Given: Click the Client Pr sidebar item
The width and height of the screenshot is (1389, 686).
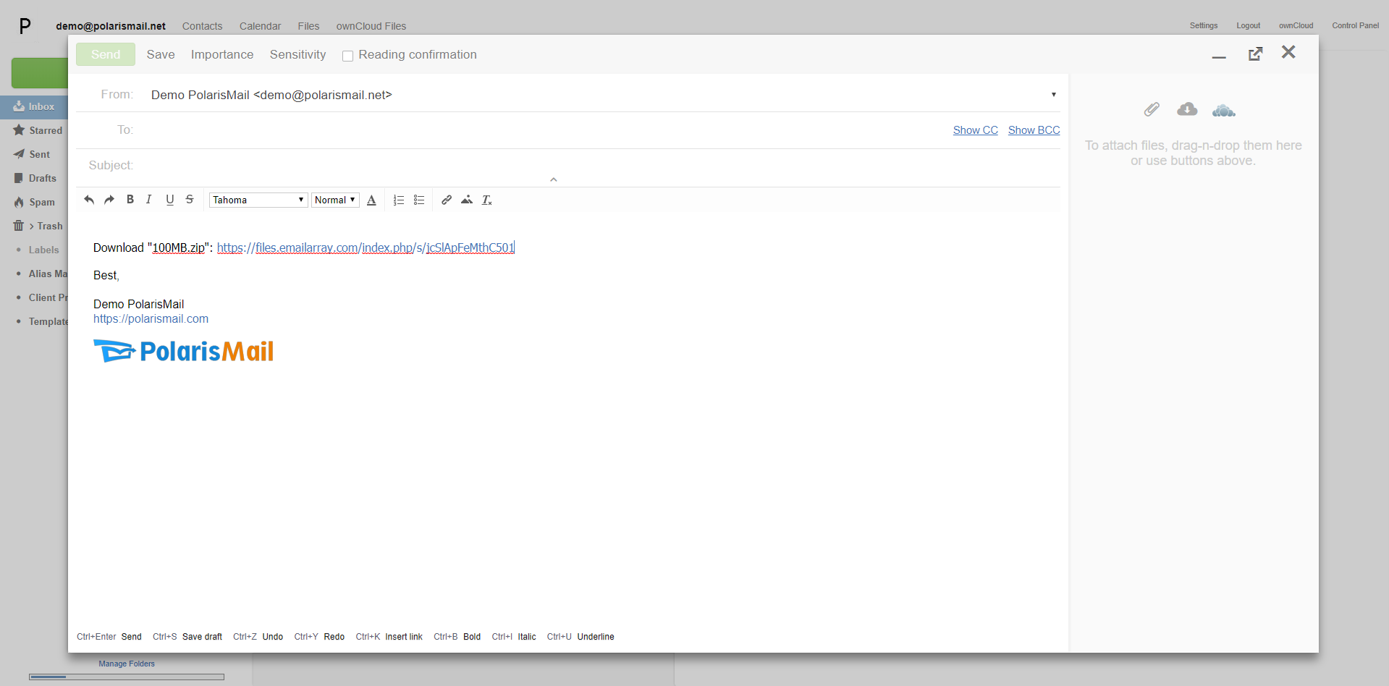Looking at the screenshot, I should [48, 297].
